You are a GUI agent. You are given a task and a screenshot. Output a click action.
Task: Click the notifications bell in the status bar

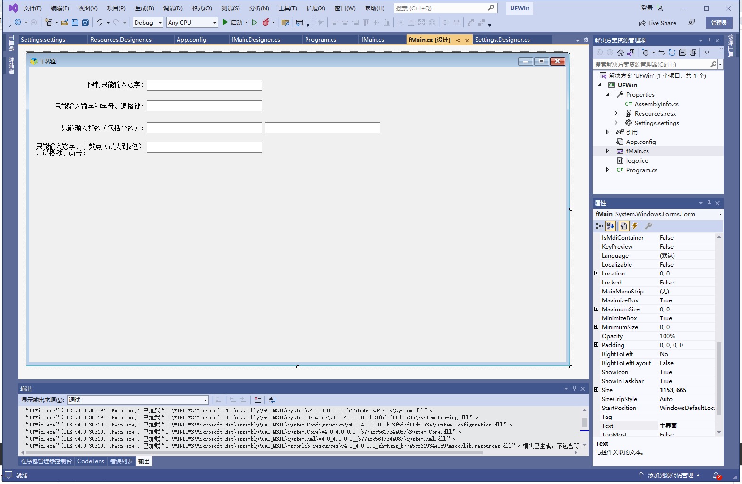(716, 476)
